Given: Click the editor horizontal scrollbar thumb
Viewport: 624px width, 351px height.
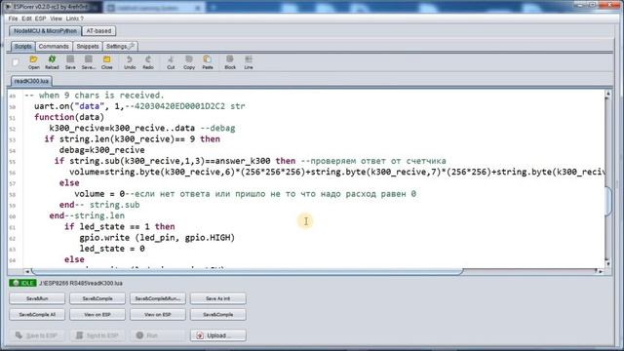Looking at the screenshot, I should click(247, 271).
